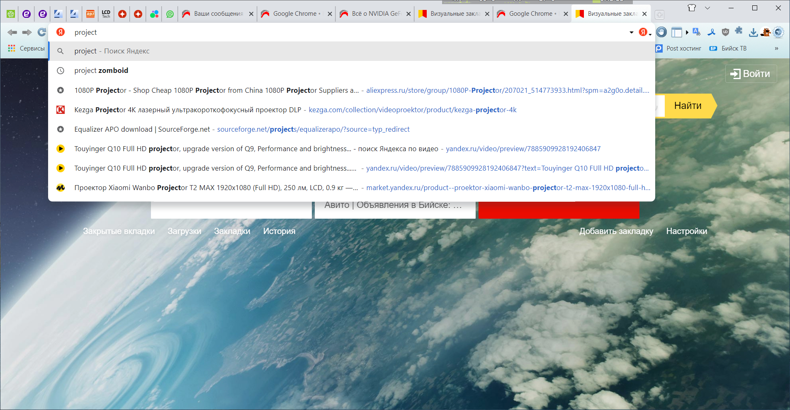Screen dimensions: 790x410
Task: Open the Post хостинг bookmark
Action: [x=678, y=48]
